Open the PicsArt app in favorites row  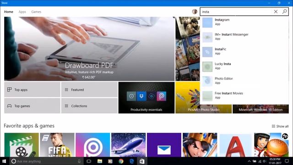tap(92, 145)
